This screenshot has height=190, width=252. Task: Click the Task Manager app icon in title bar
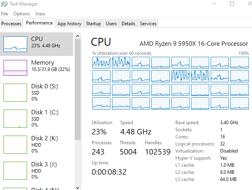[x=4, y=4]
